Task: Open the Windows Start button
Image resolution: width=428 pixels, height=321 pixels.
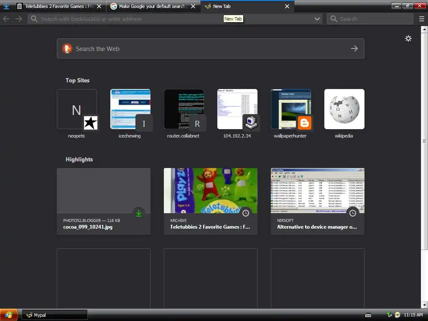Action: point(9,315)
